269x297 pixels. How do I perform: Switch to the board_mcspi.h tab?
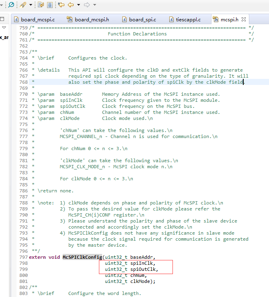point(88,19)
